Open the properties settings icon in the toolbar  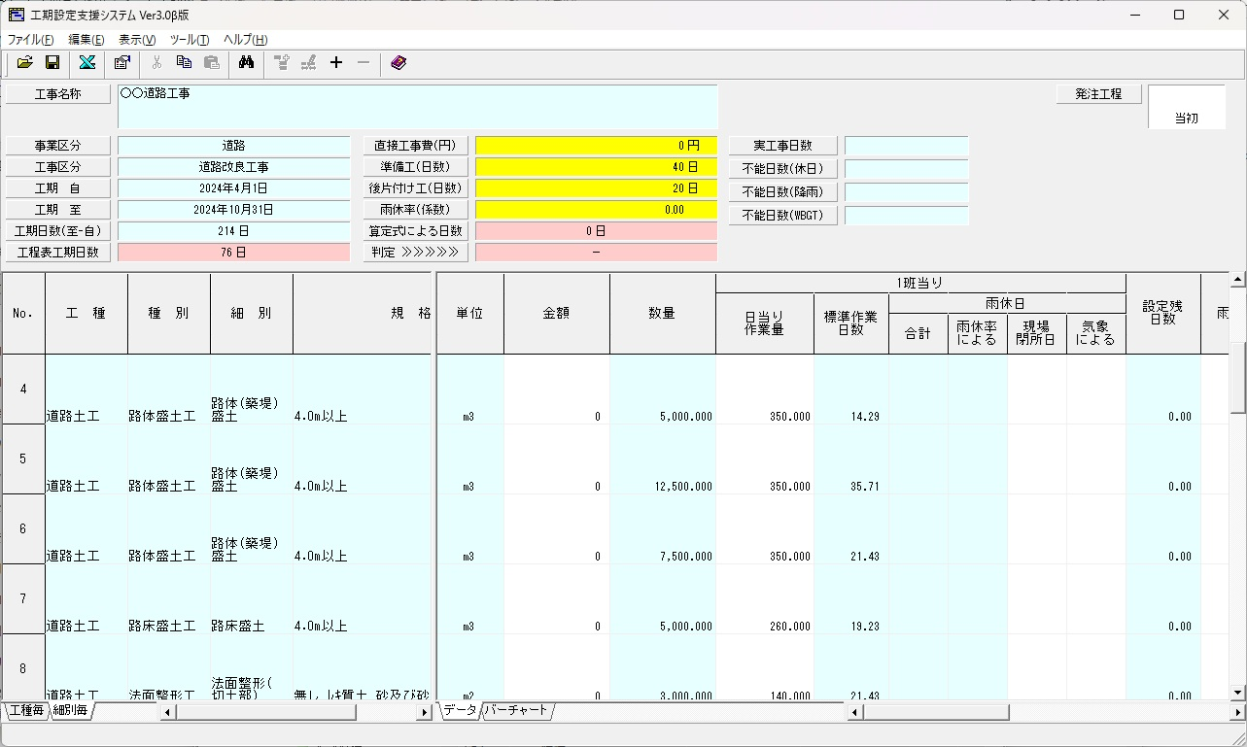click(121, 63)
